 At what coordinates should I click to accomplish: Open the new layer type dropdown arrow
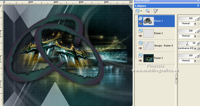[x=141, y=11]
